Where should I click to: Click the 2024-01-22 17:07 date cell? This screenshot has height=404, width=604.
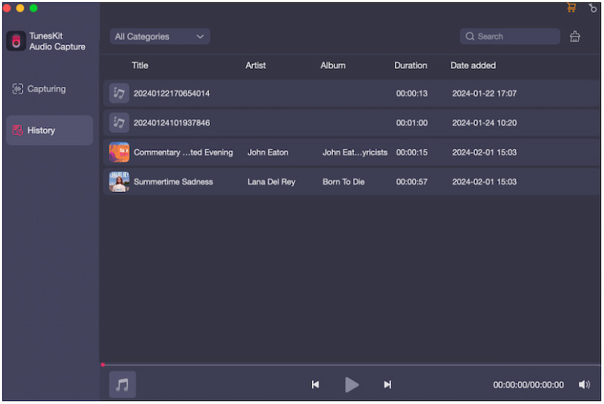[x=484, y=93]
